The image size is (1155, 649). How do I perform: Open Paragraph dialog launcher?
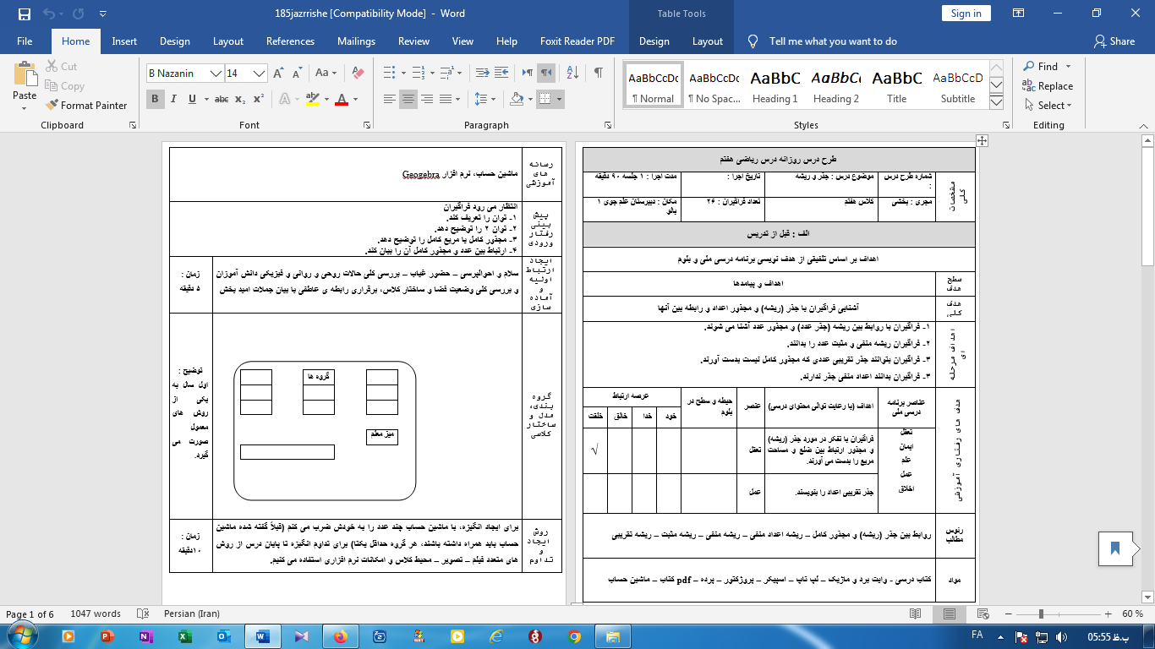pos(606,125)
